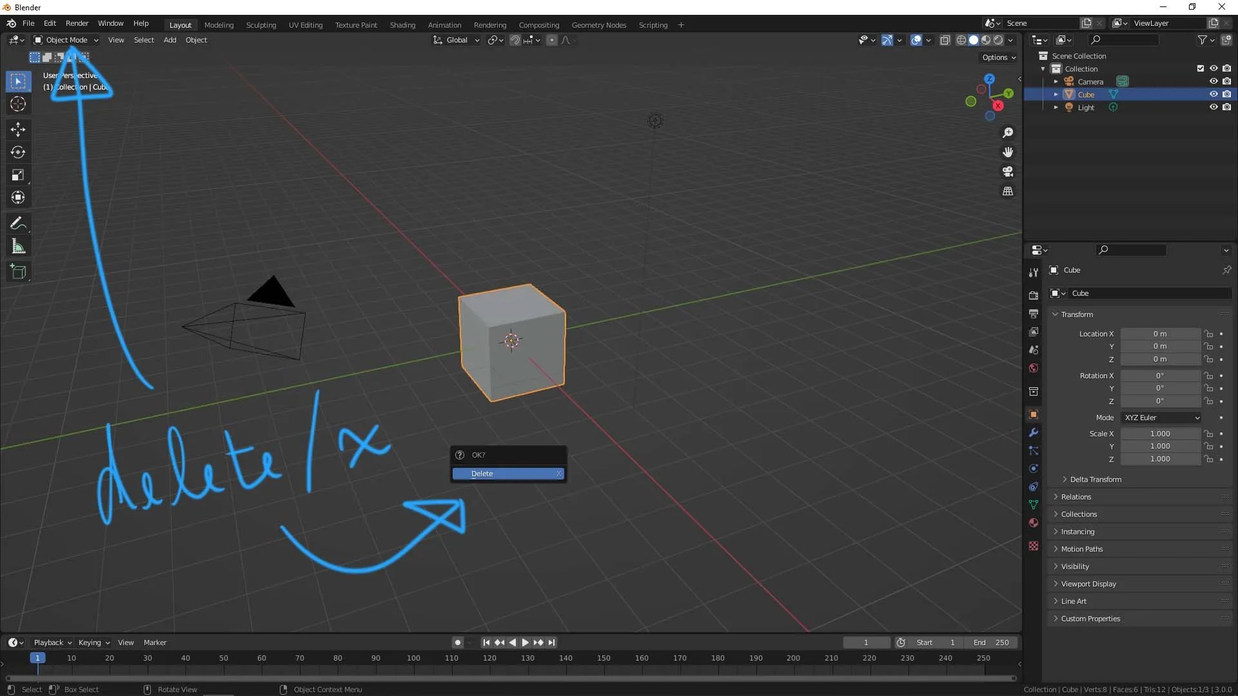This screenshot has height=696, width=1238.
Task: Toggle Light visibility in the outliner
Action: (1213, 107)
